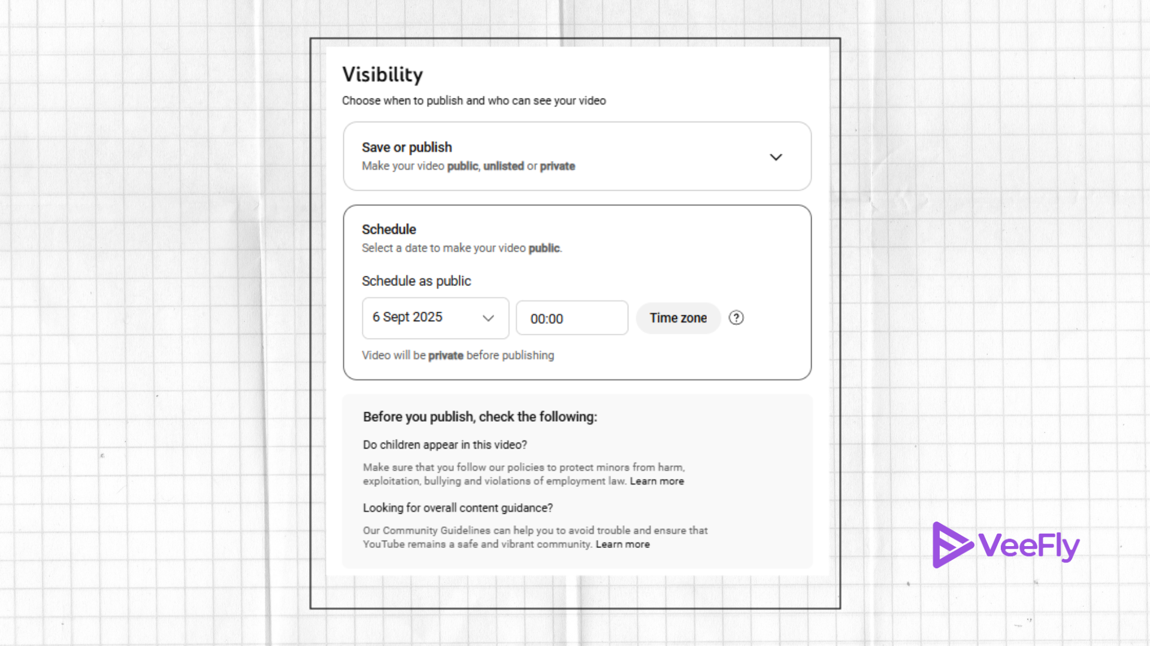Click 'Video will be private before publishing' note
This screenshot has width=1150, height=646.
[x=458, y=355]
